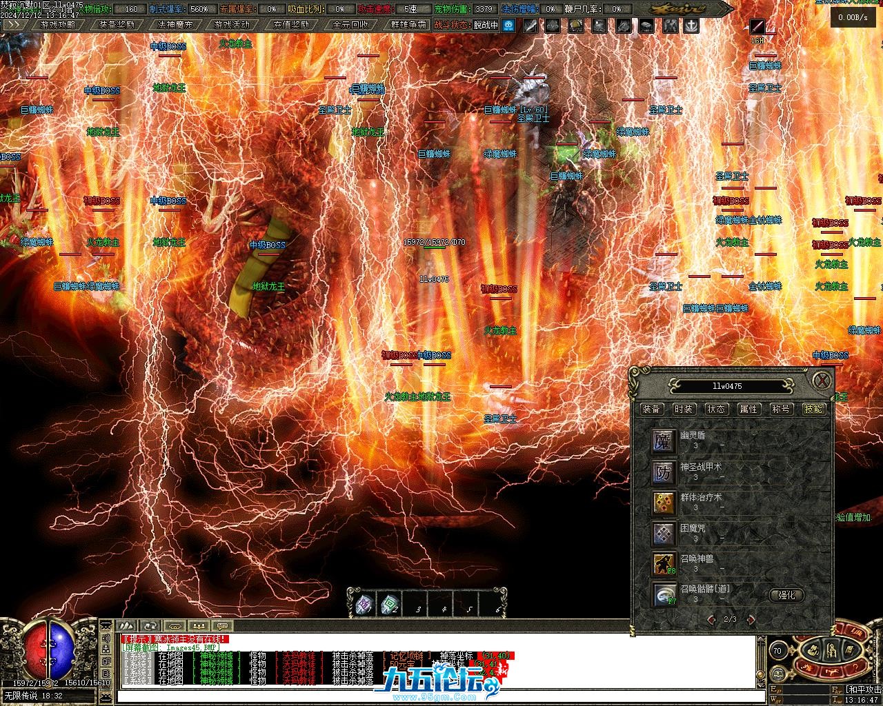883x706 pixels.
Task: Open the 游戏攻略 menu
Action: click(58, 25)
